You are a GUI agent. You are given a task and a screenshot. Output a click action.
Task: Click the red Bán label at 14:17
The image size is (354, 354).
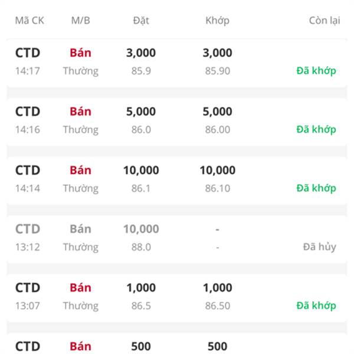pyautogui.click(x=81, y=53)
